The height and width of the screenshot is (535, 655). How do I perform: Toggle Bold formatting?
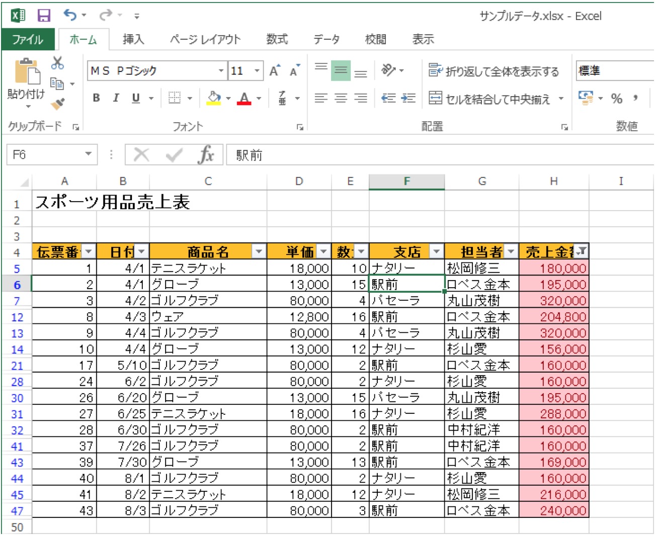pos(96,98)
